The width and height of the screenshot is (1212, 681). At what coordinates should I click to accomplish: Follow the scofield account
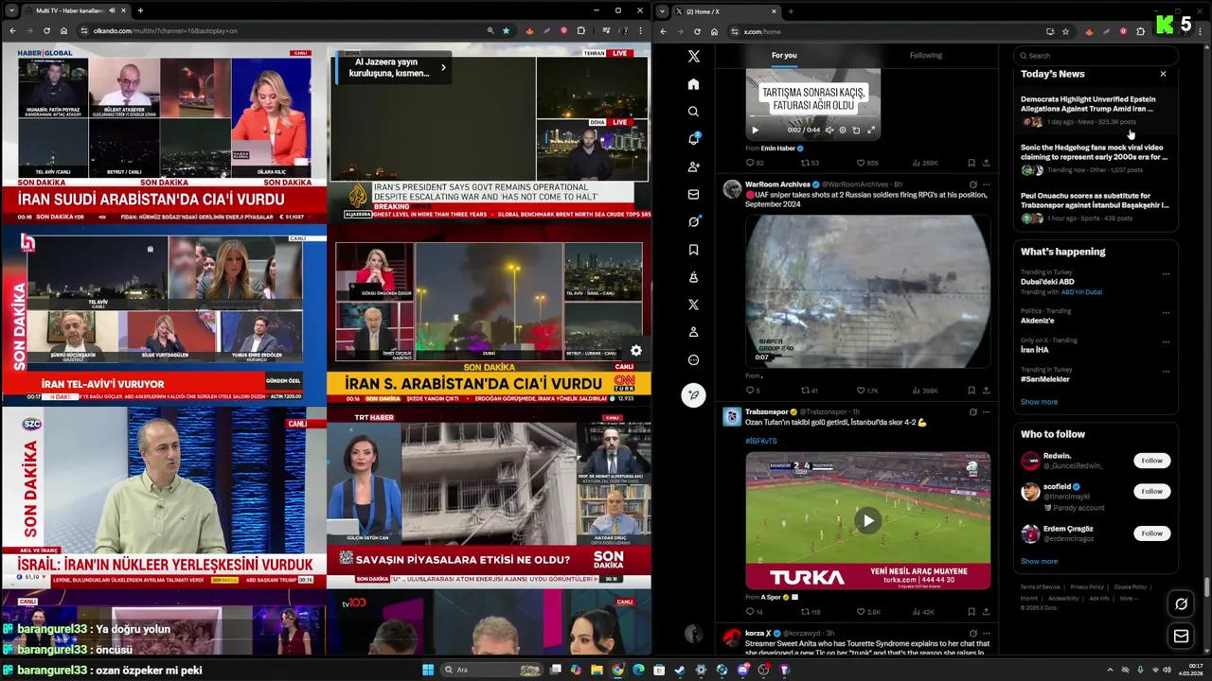tap(1151, 491)
